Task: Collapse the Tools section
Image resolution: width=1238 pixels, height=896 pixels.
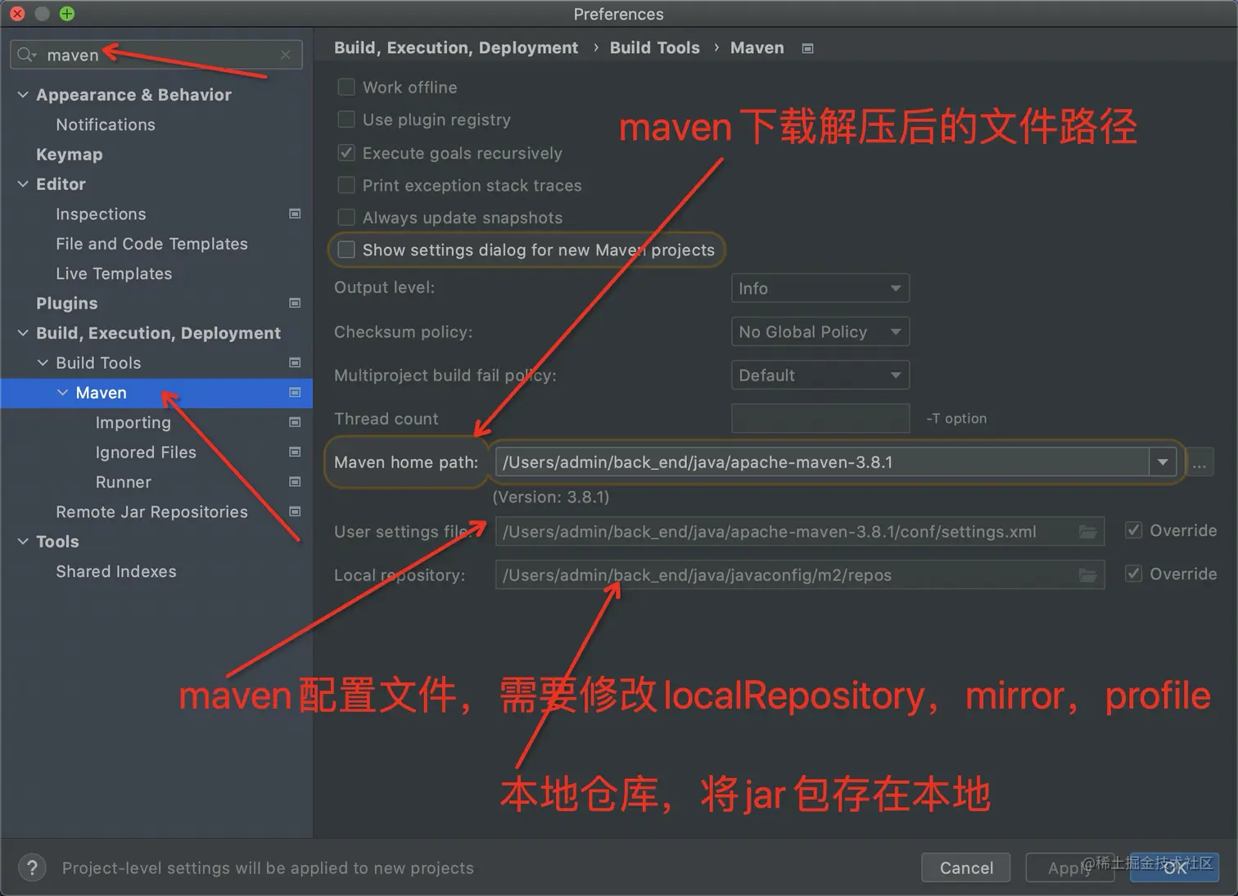Action: [x=23, y=542]
